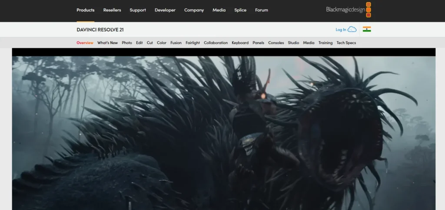445x210 pixels.
Task: Open the Edit tab
Action: tap(139, 43)
